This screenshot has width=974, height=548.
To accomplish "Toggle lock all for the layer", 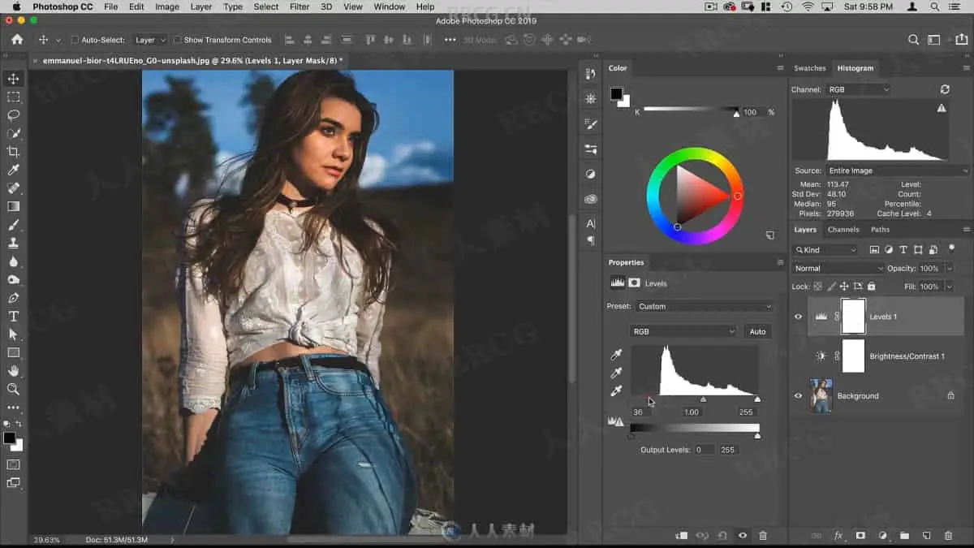I will pyautogui.click(x=871, y=287).
